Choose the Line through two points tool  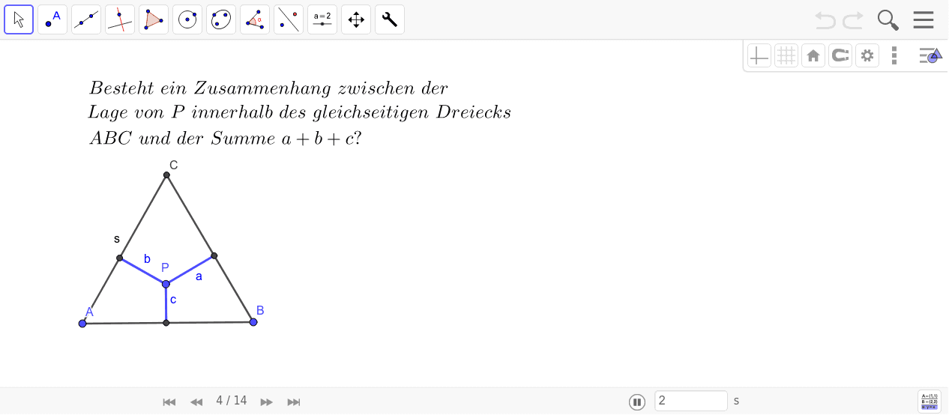pos(86,19)
